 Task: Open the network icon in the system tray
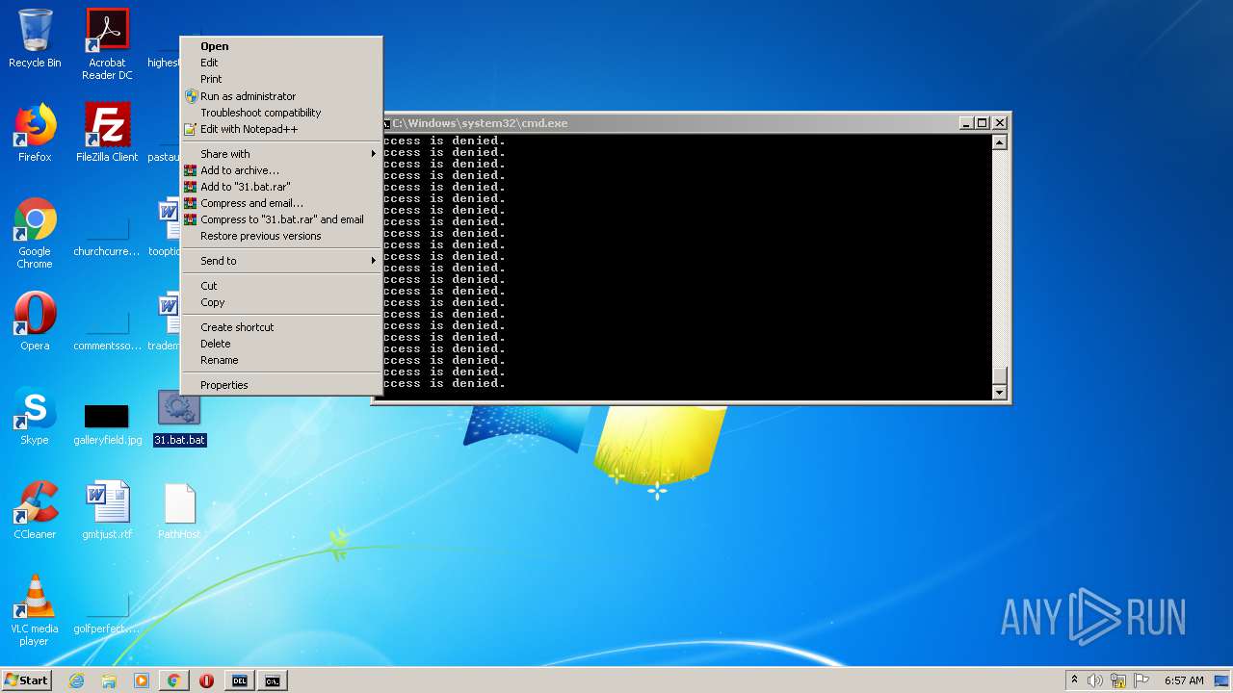point(1118,680)
